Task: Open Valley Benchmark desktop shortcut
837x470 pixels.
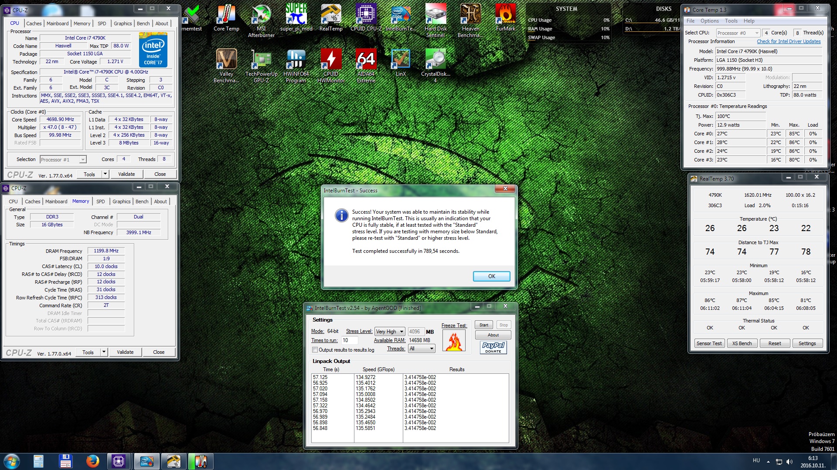Action: pos(226,66)
